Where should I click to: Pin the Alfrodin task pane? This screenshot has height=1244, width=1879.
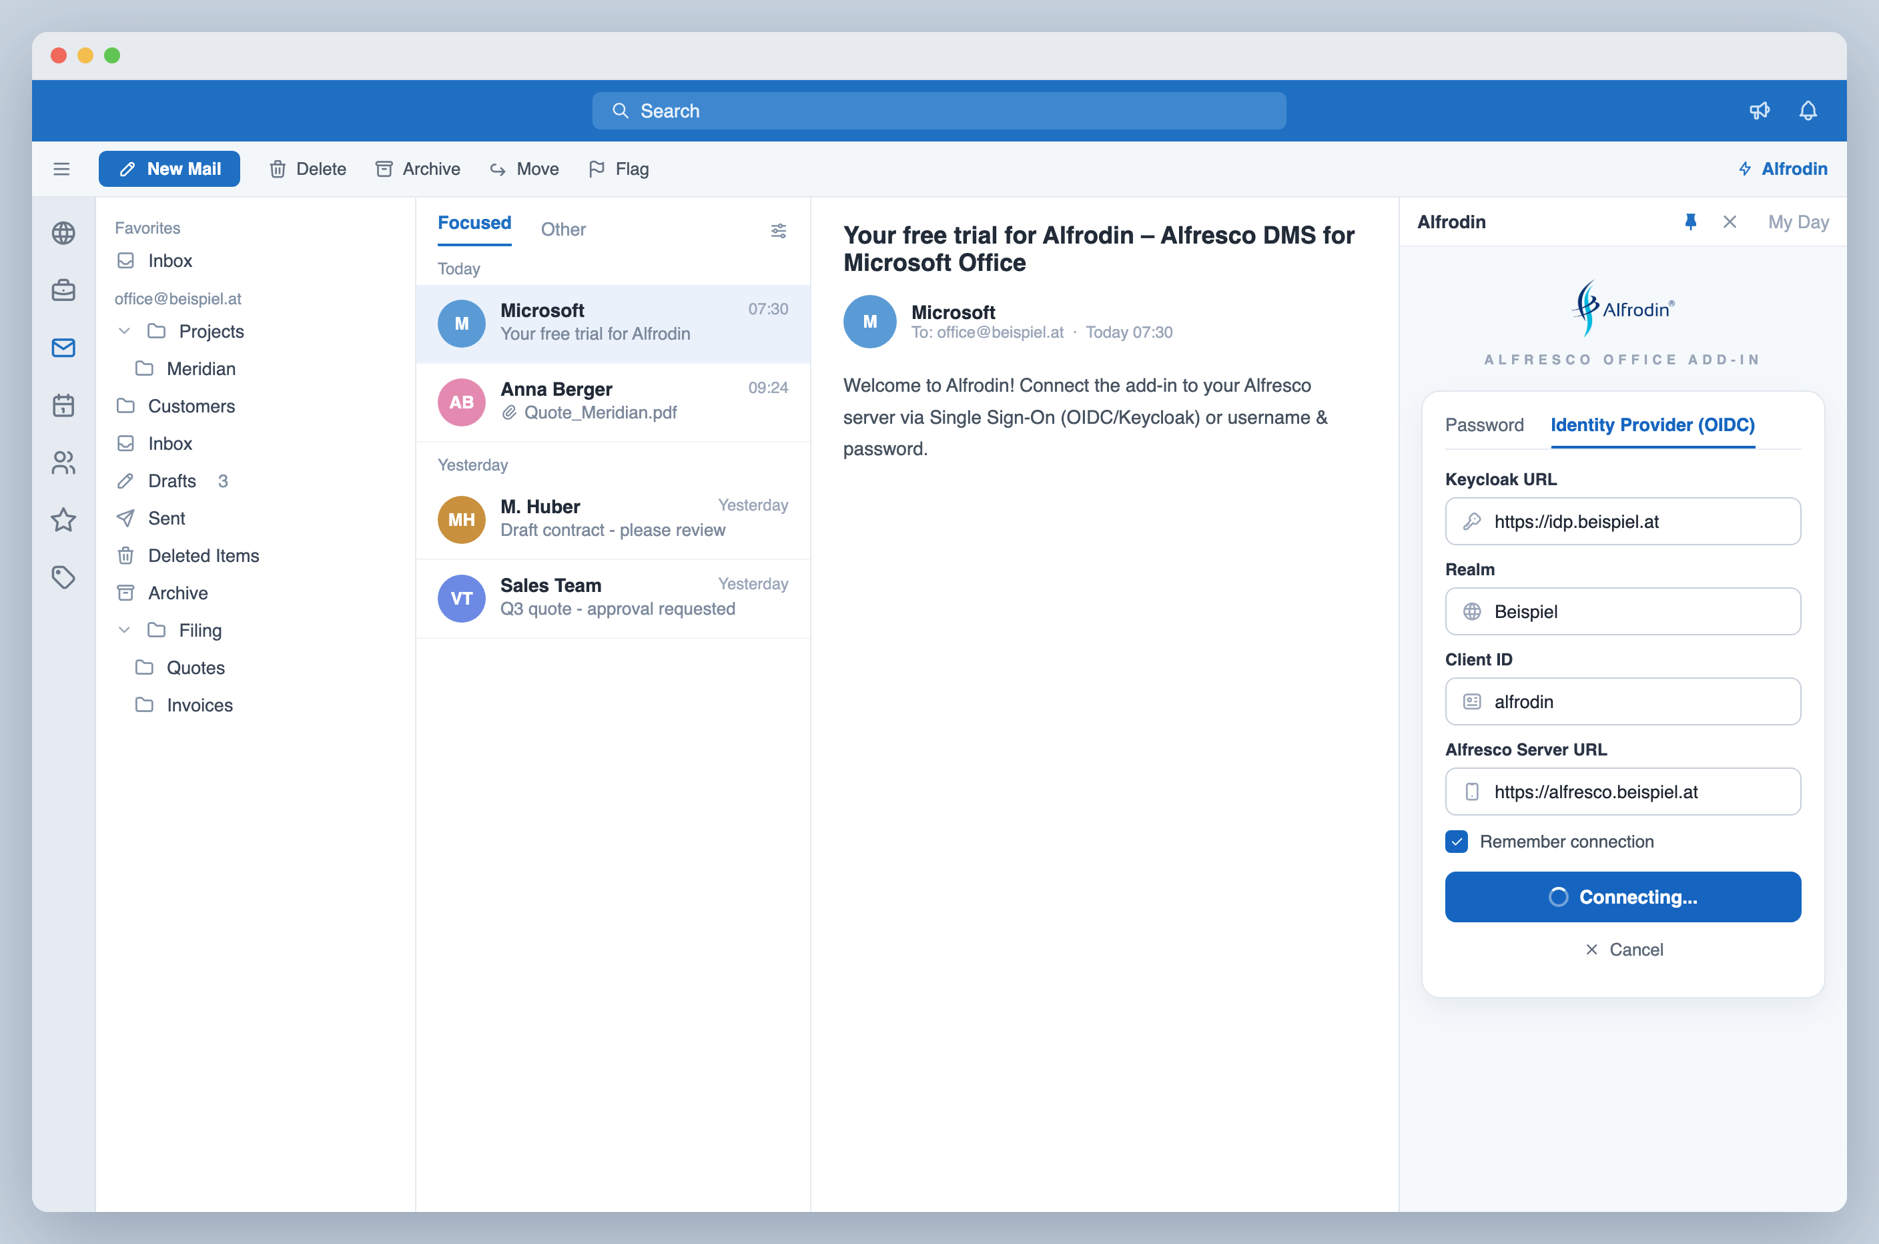[1690, 222]
